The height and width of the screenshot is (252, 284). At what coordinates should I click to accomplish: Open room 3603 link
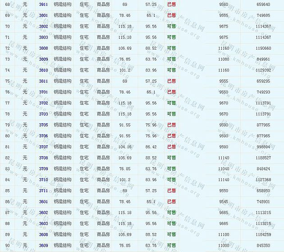pos(43,224)
